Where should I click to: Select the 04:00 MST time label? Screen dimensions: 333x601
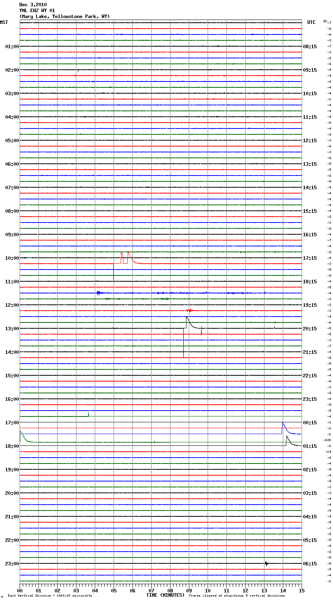point(12,117)
